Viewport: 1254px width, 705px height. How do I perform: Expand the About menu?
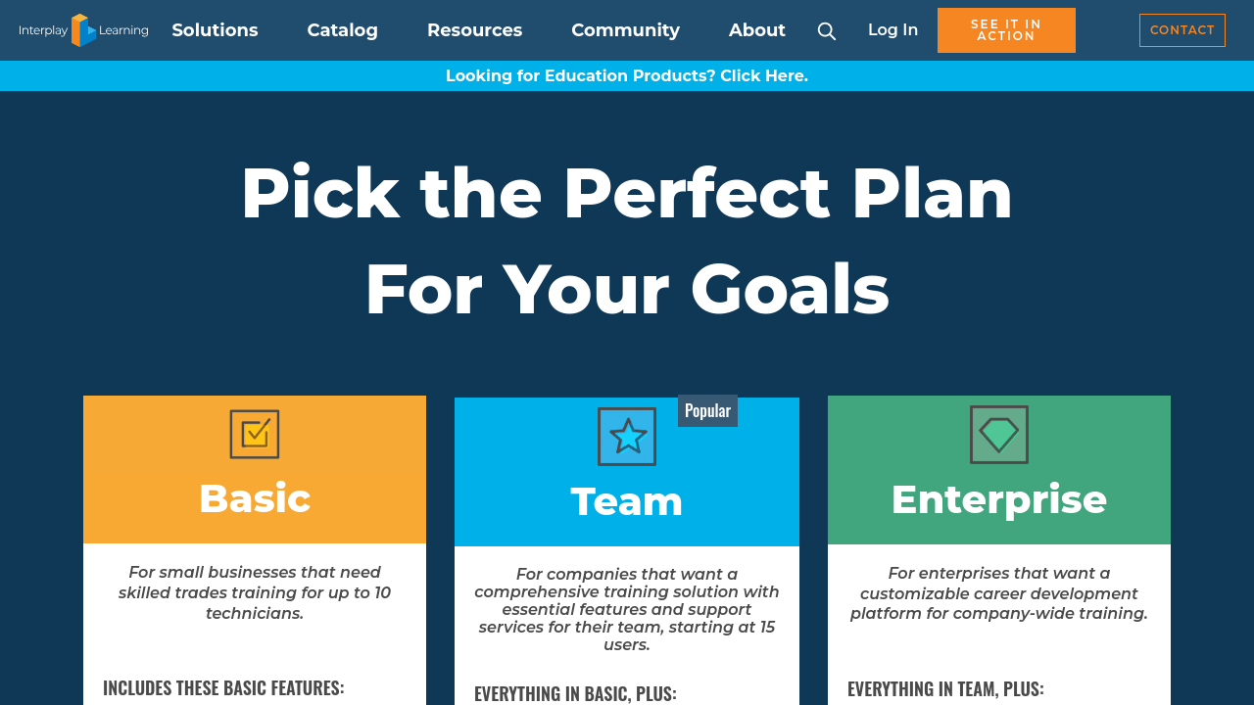756,30
